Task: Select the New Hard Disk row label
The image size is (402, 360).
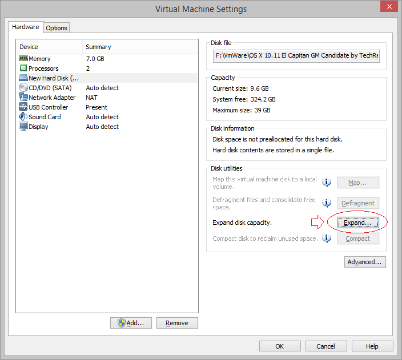Action: (x=54, y=78)
